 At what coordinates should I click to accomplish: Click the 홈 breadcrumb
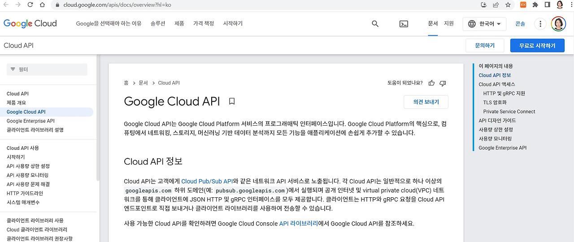pyautogui.click(x=126, y=83)
